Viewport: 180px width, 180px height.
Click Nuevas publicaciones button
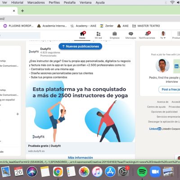[81, 46]
